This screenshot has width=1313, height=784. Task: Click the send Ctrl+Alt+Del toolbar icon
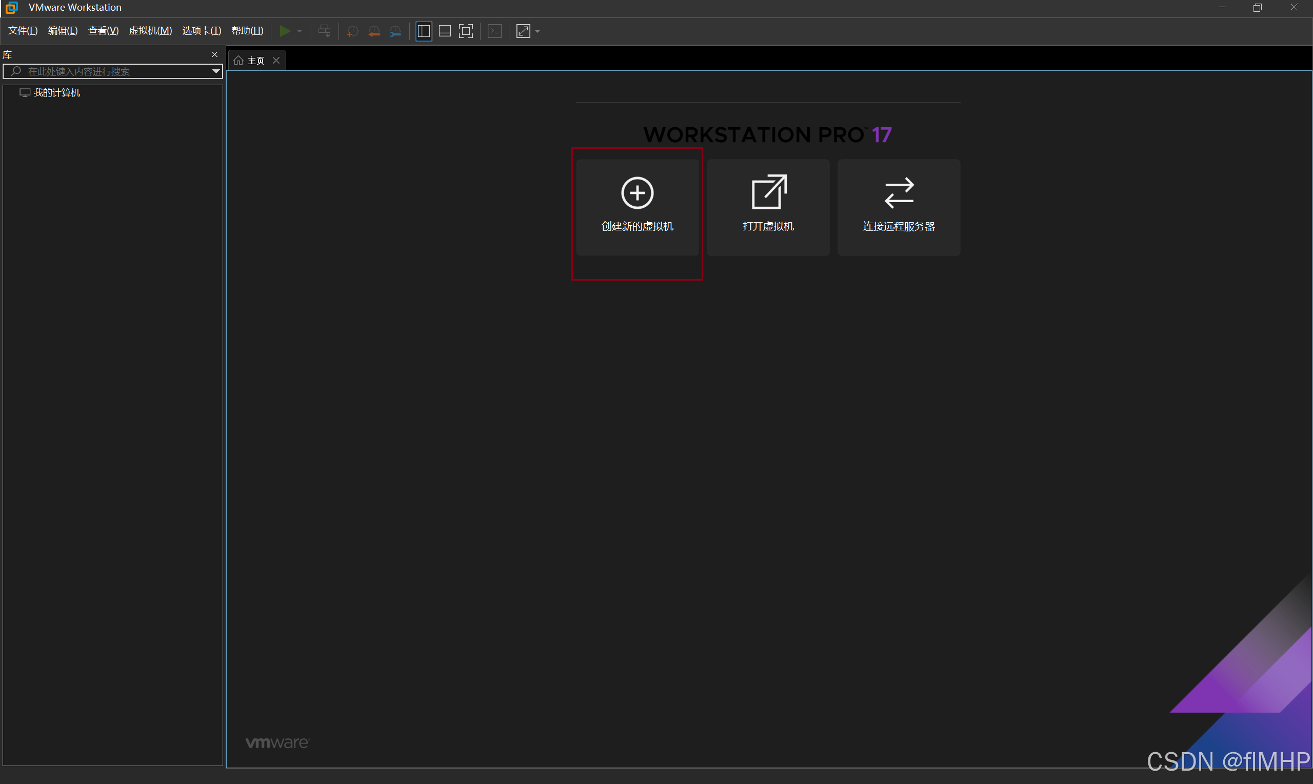click(324, 31)
